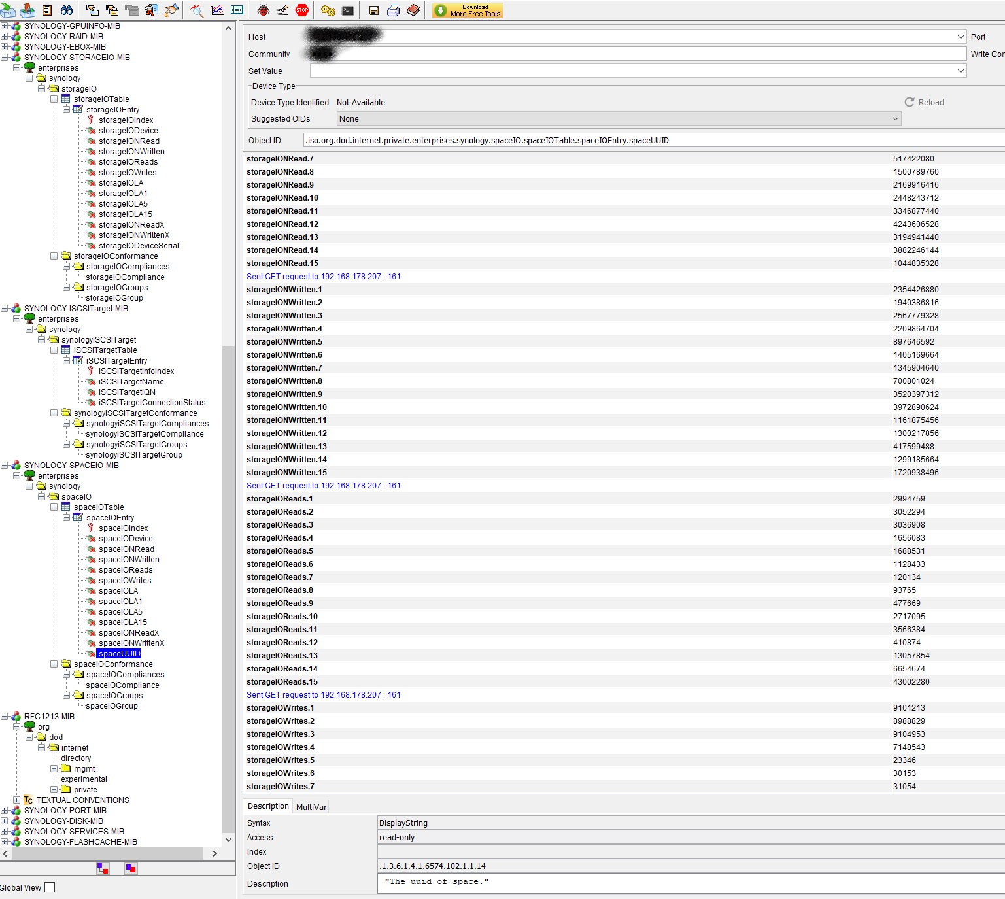
Task: Expand the mgmt folder node
Action: pyautogui.click(x=54, y=769)
